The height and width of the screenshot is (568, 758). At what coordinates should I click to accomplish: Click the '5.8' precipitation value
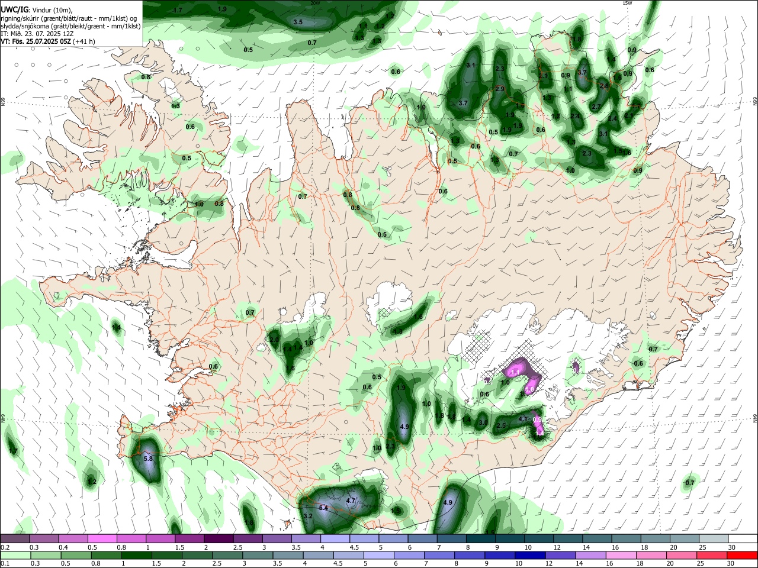148,459
